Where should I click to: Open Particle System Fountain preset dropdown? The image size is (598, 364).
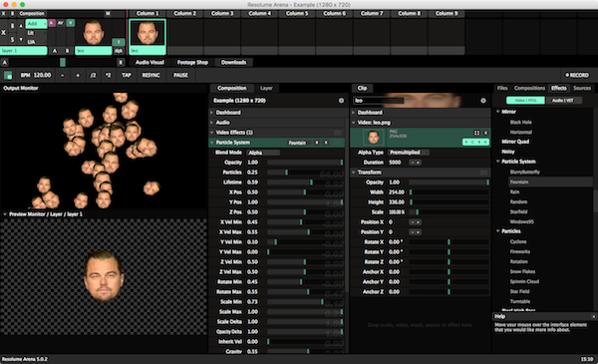tap(299, 143)
